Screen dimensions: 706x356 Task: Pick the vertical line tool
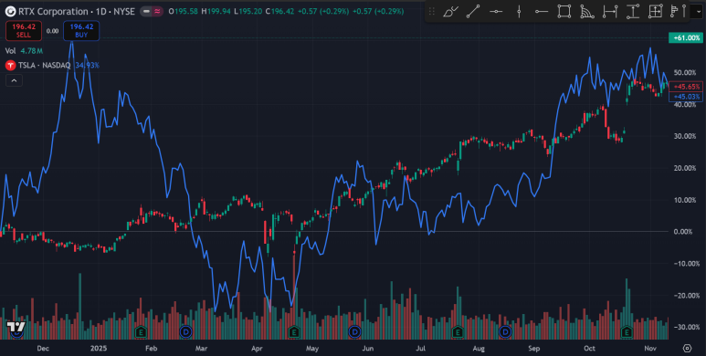click(x=519, y=11)
